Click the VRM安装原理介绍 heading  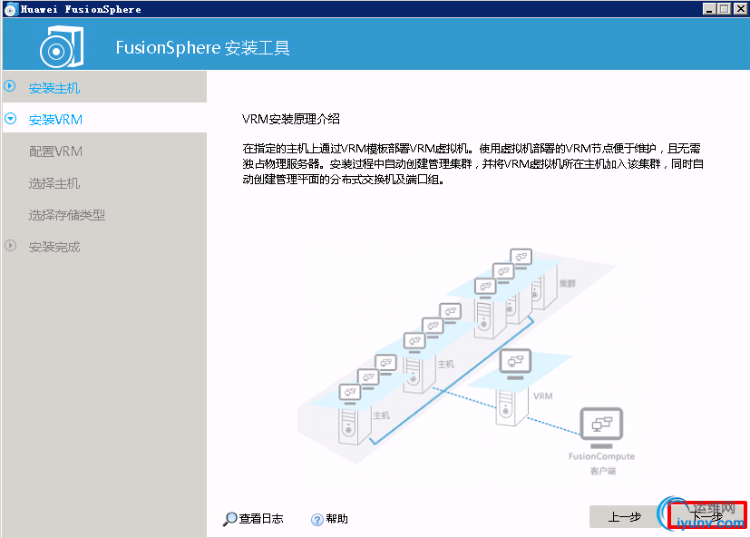coord(291,119)
